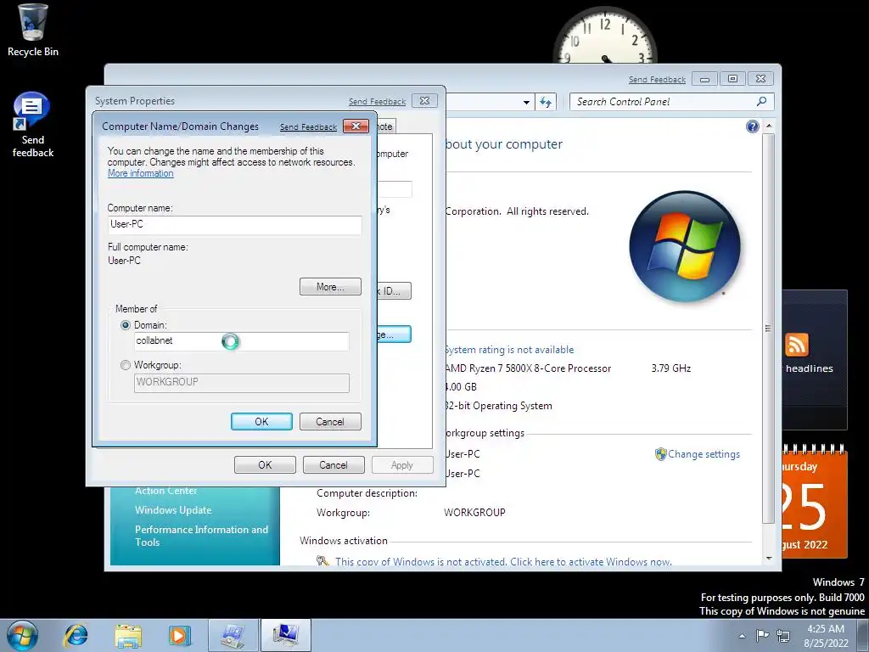869x652 pixels.
Task: Launch Windows Media Player from taskbar
Action: pos(180,635)
